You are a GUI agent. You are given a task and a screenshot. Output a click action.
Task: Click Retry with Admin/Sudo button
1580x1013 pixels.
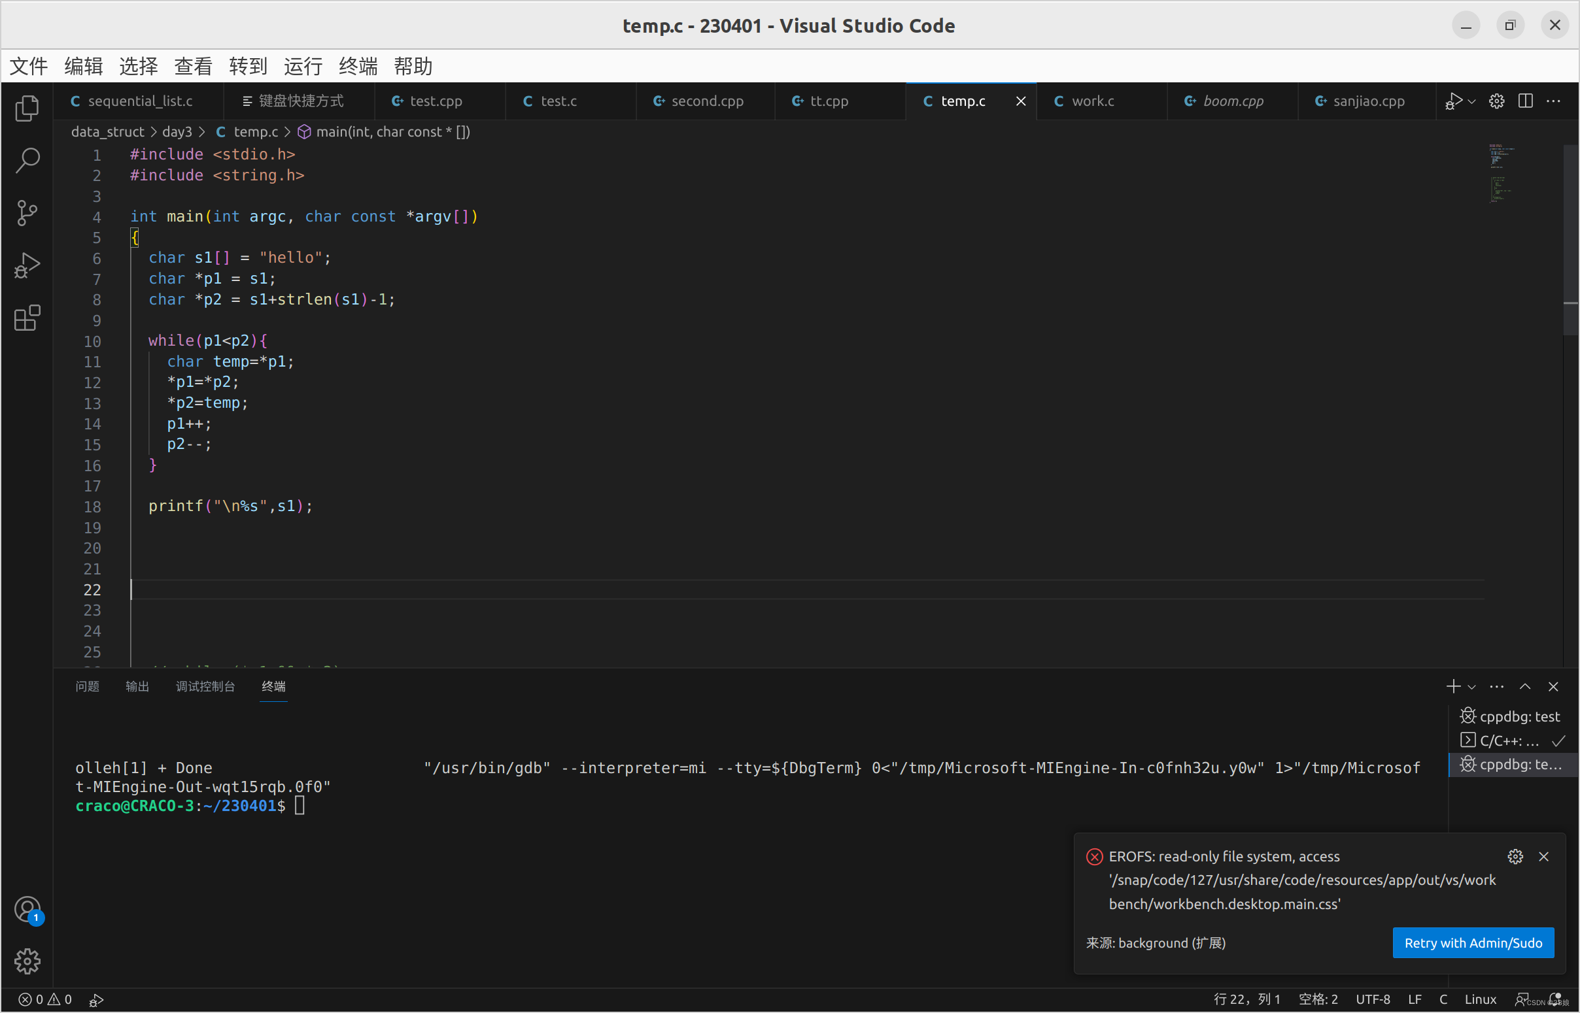click(1473, 942)
